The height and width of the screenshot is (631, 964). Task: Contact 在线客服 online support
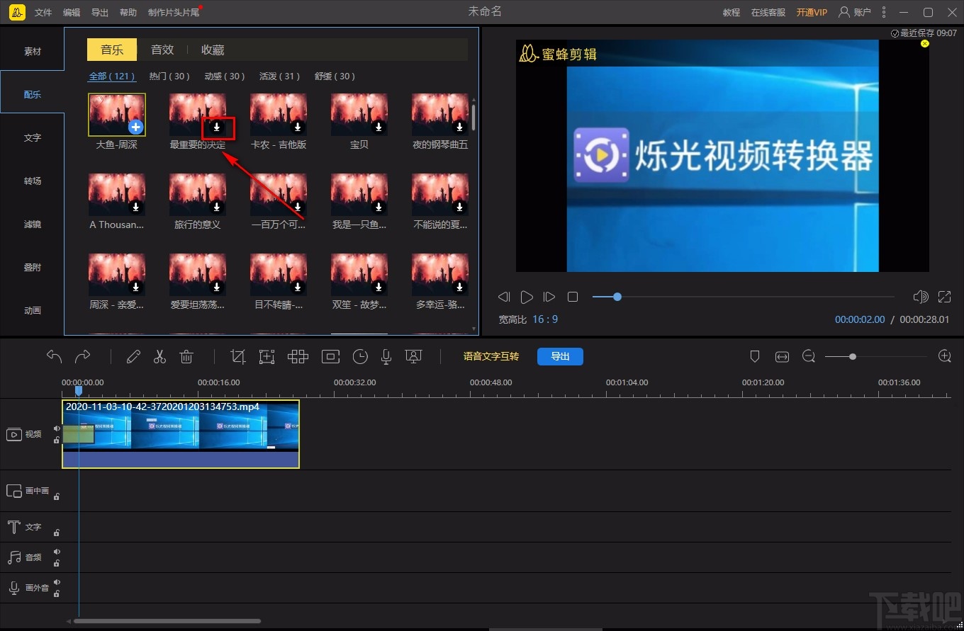(768, 13)
